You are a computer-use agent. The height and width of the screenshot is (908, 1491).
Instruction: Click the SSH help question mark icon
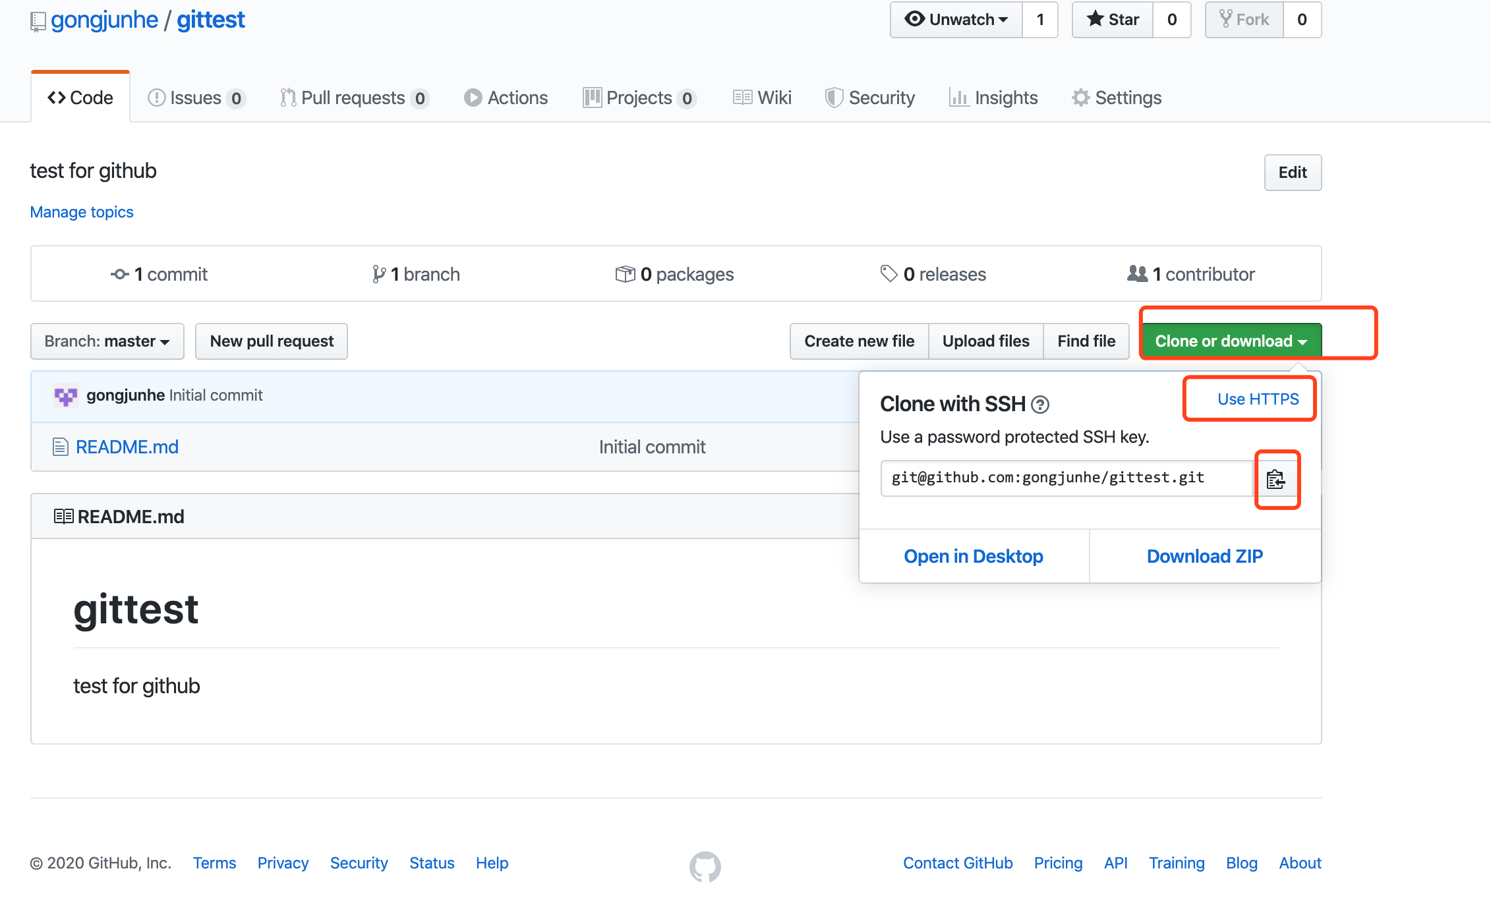pyautogui.click(x=1039, y=405)
